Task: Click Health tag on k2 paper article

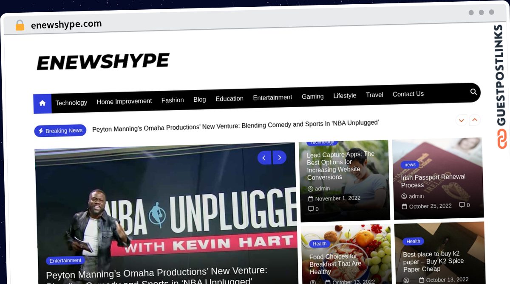Action: click(413, 241)
